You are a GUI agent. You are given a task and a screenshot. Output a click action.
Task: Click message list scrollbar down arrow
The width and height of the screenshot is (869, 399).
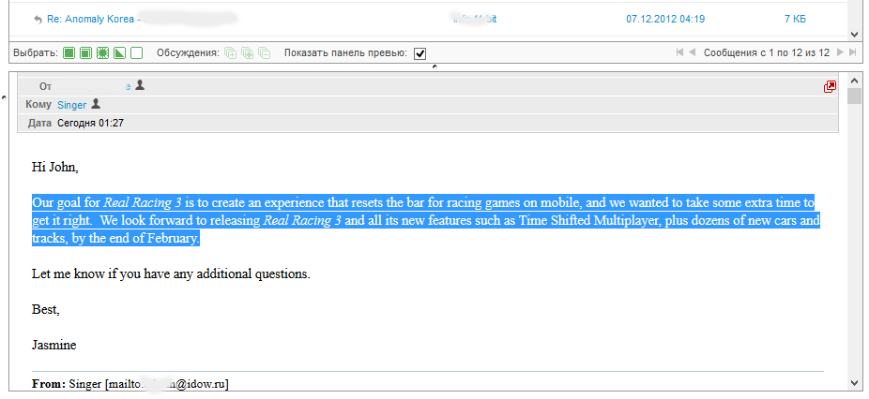pyautogui.click(x=854, y=35)
